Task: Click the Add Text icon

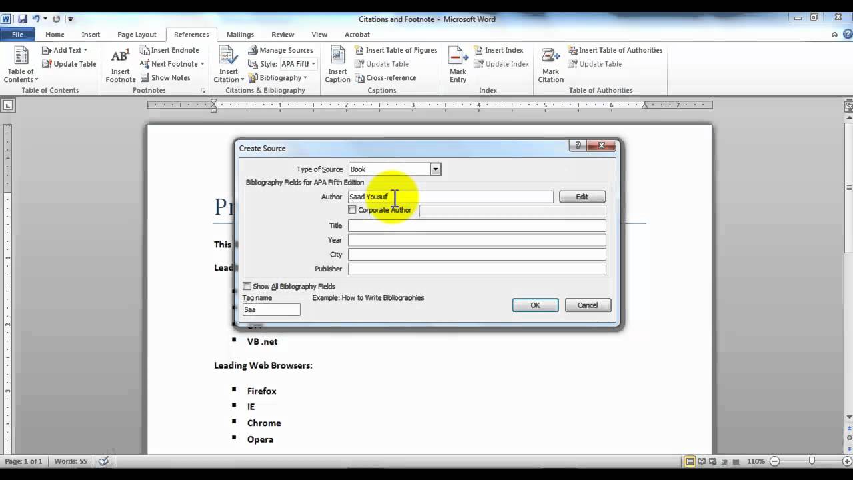Action: pos(47,50)
